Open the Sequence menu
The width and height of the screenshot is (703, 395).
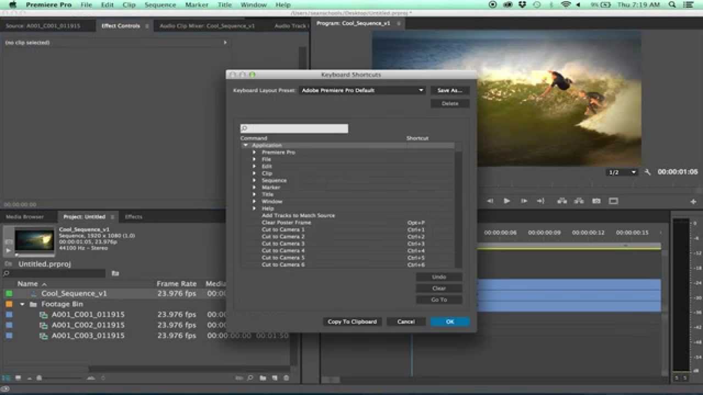[160, 4]
